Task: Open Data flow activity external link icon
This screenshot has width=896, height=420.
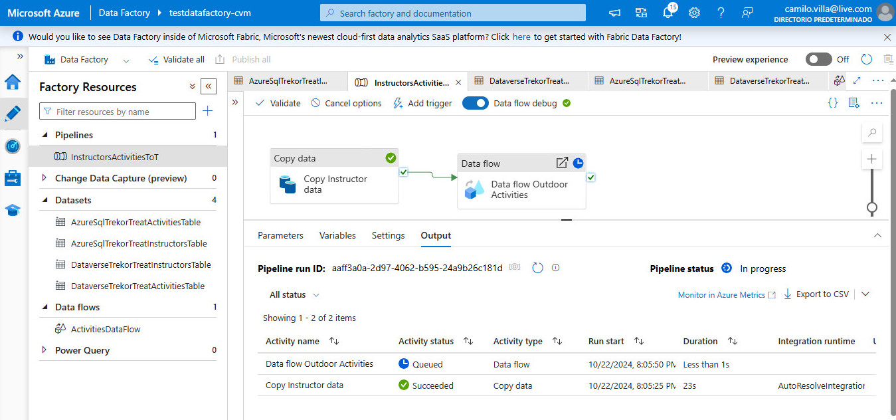Action: tap(562, 163)
